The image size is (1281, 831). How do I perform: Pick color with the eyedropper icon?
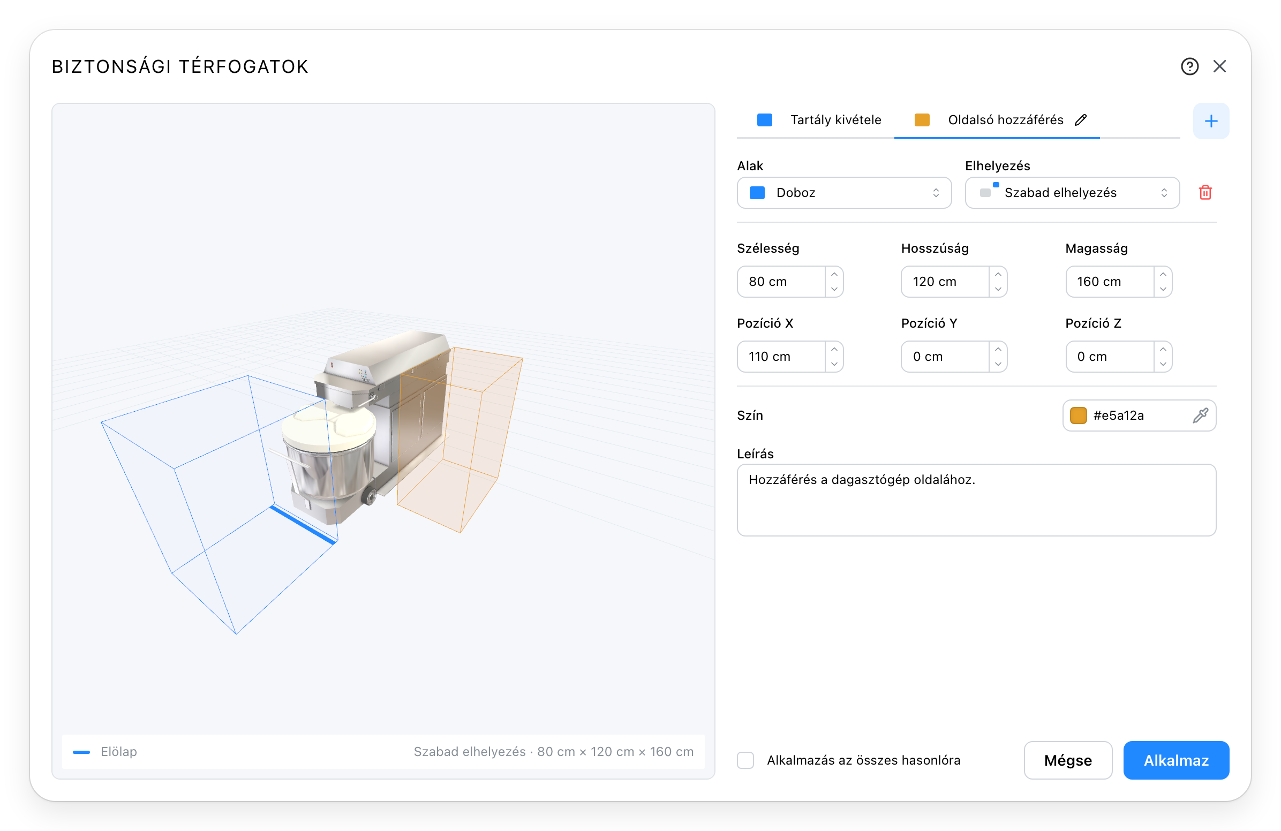(x=1201, y=415)
